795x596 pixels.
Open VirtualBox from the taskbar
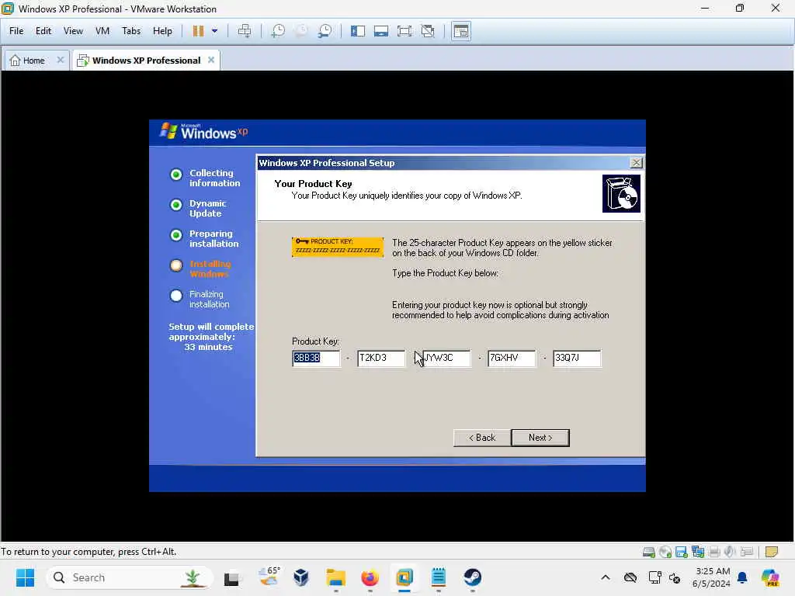[301, 577]
